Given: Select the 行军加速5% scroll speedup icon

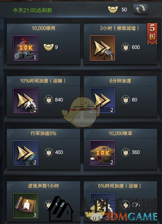Looking at the screenshot, I should tap(26, 153).
